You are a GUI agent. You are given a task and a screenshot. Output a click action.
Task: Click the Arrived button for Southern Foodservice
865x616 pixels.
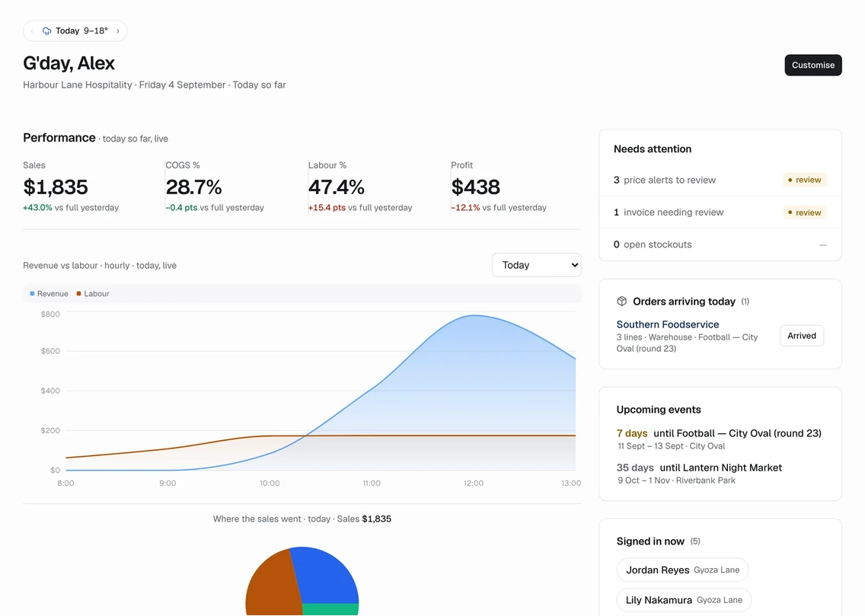(x=802, y=336)
